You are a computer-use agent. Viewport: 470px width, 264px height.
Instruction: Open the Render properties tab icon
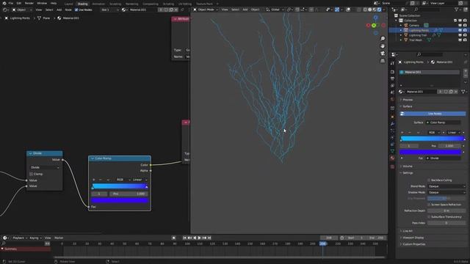(x=392, y=72)
